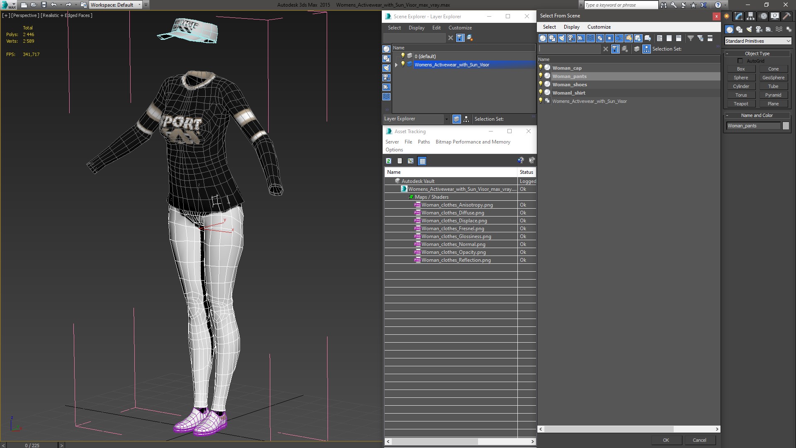Click Select All icon in Select From Scene

point(660,38)
